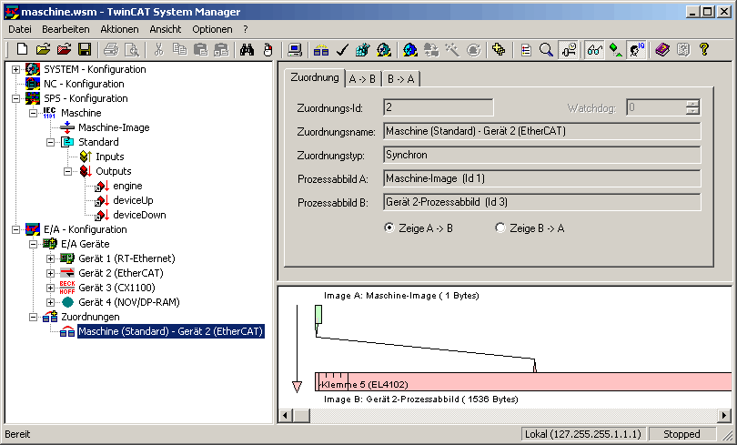The height and width of the screenshot is (445, 737).
Task: Collapse the Standard task node
Action: click(x=50, y=142)
